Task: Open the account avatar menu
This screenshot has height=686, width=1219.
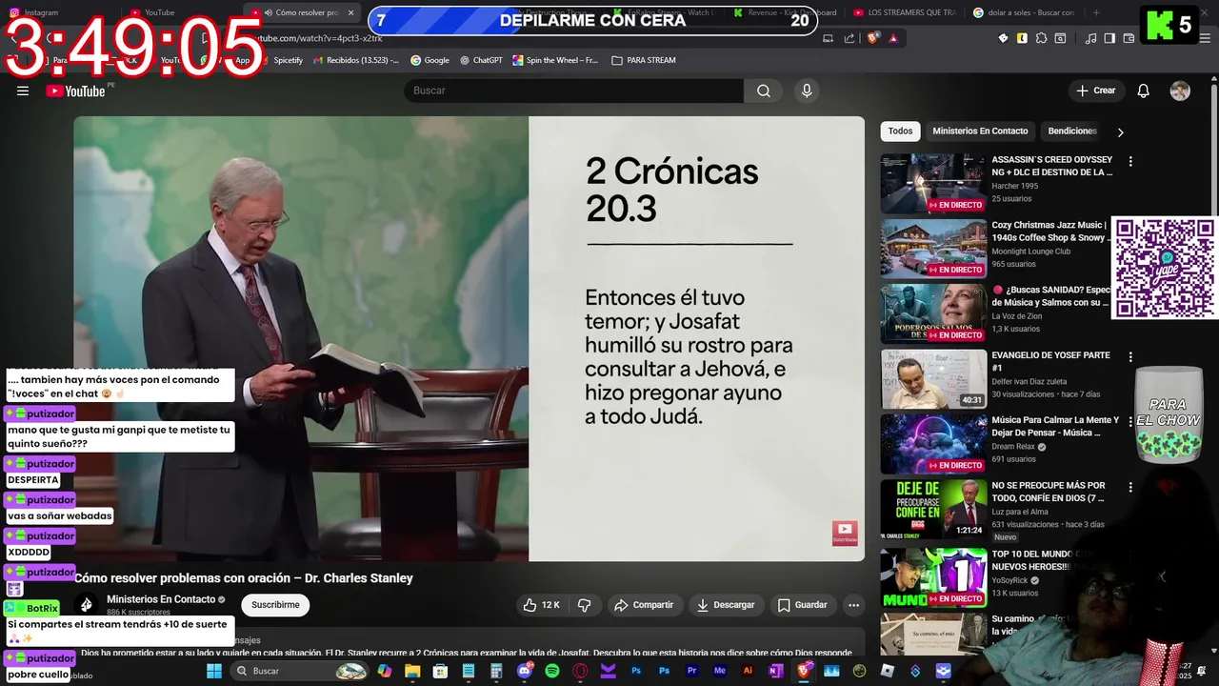Action: coord(1180,91)
